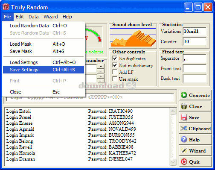Click the Truly Random dice title icon

(x=6, y=7)
